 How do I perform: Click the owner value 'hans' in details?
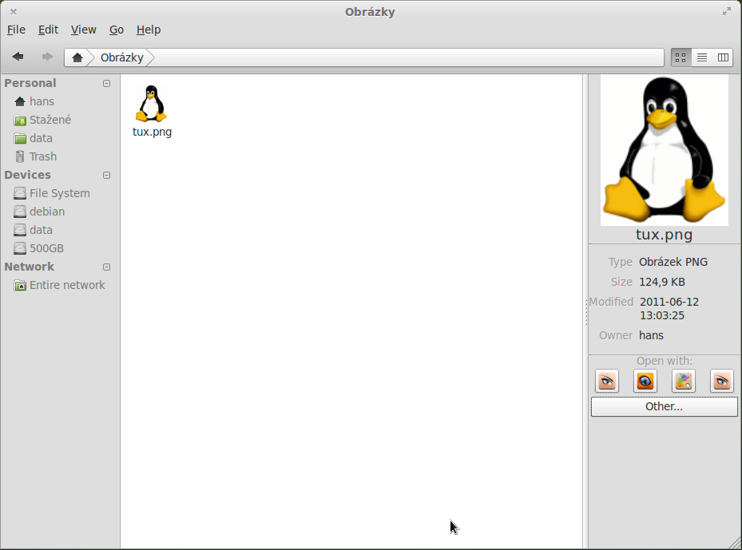651,336
